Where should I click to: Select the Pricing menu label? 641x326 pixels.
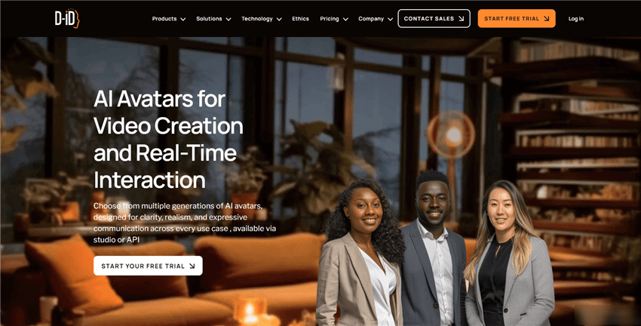point(330,19)
